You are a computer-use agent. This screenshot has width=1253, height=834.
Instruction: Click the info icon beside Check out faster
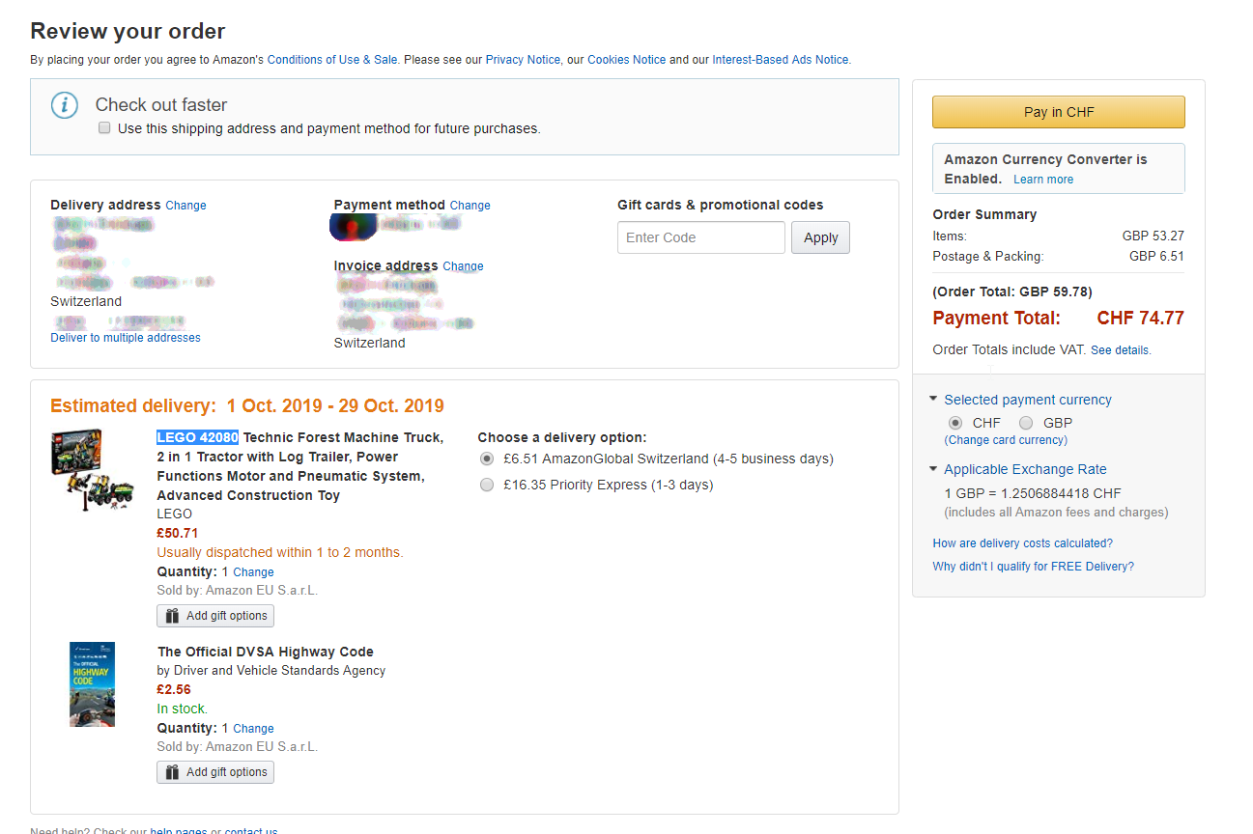(64, 105)
